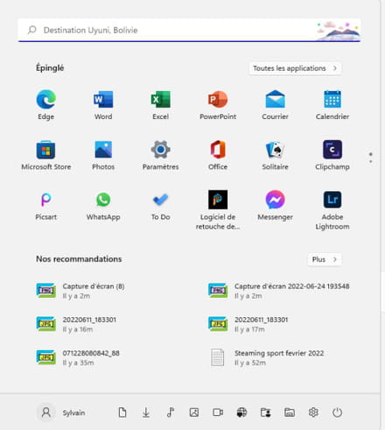Open the Music folder icon
385x430 pixels.
[x=171, y=412]
